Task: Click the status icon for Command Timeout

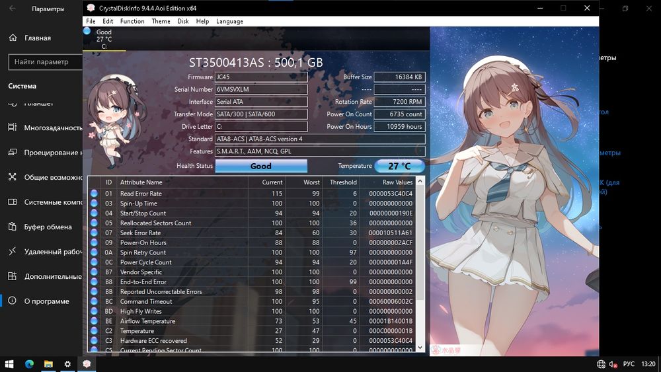Action: (x=94, y=302)
